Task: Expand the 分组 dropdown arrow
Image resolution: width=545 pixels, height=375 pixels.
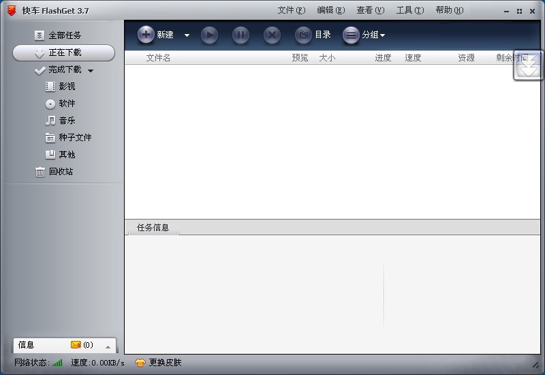Action: [x=382, y=35]
